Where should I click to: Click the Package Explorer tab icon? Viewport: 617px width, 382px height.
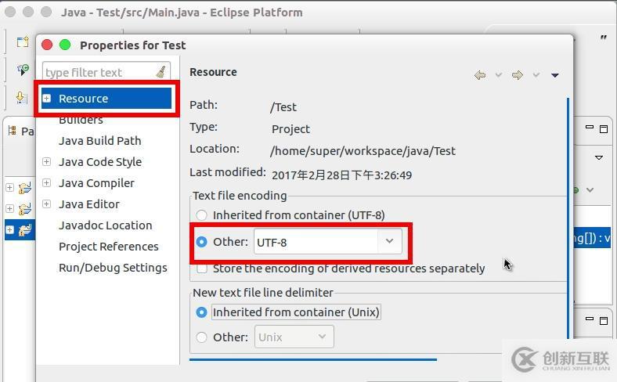13,131
